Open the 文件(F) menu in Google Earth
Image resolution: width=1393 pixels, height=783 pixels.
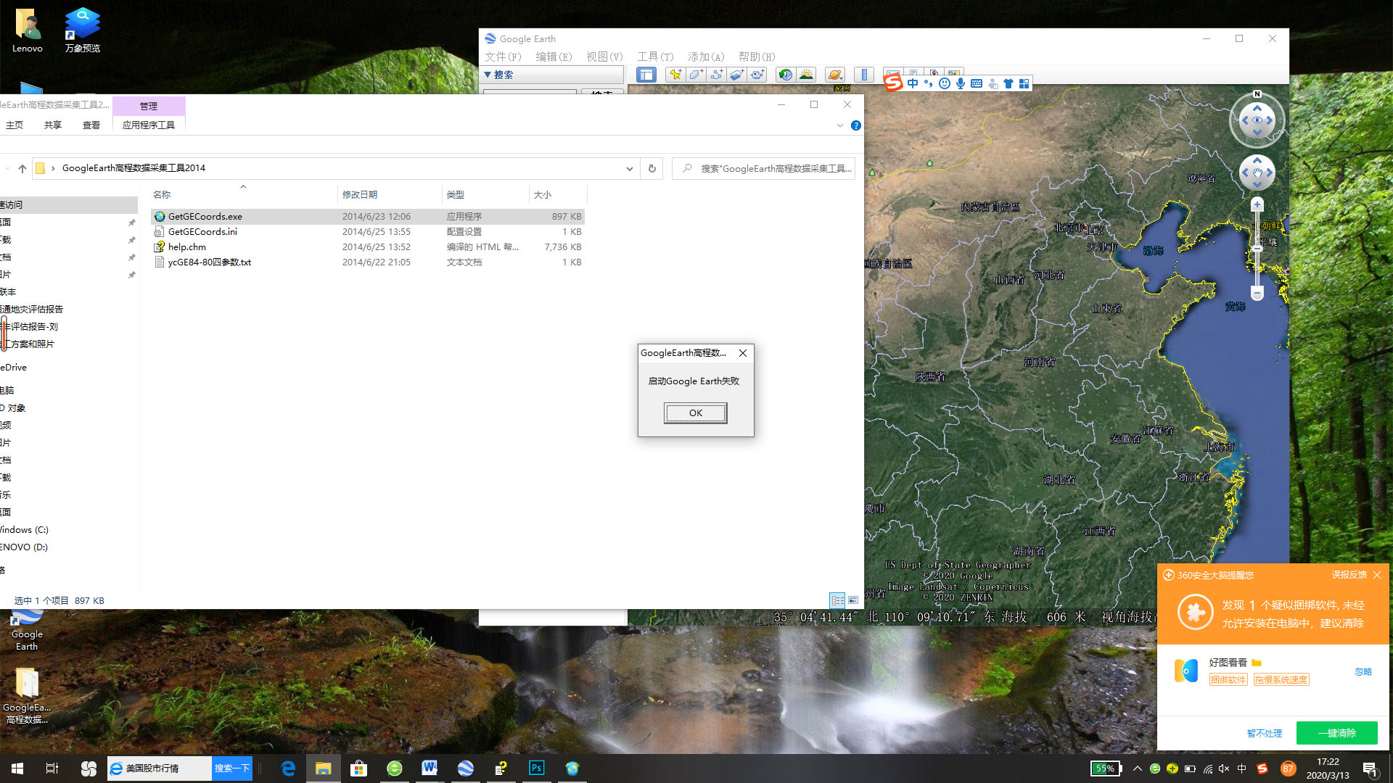(503, 57)
